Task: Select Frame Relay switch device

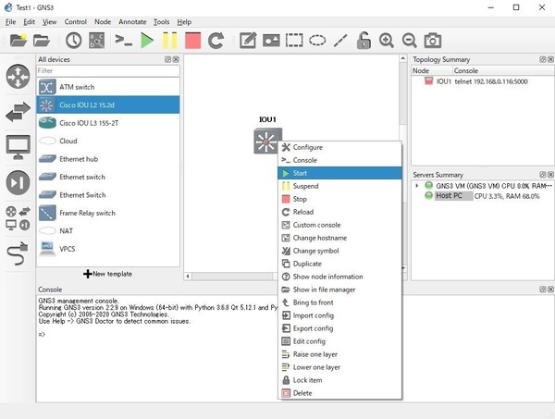Action: click(x=108, y=213)
